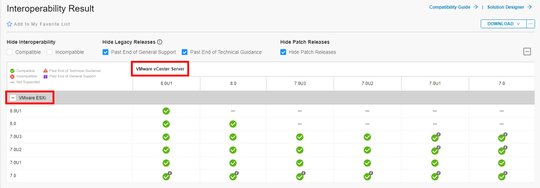Image resolution: width=540 pixels, height=188 pixels.
Task: Click compatible icon for ESXi 8.0 and vCenter 8.0U1
Action: tap(166, 124)
